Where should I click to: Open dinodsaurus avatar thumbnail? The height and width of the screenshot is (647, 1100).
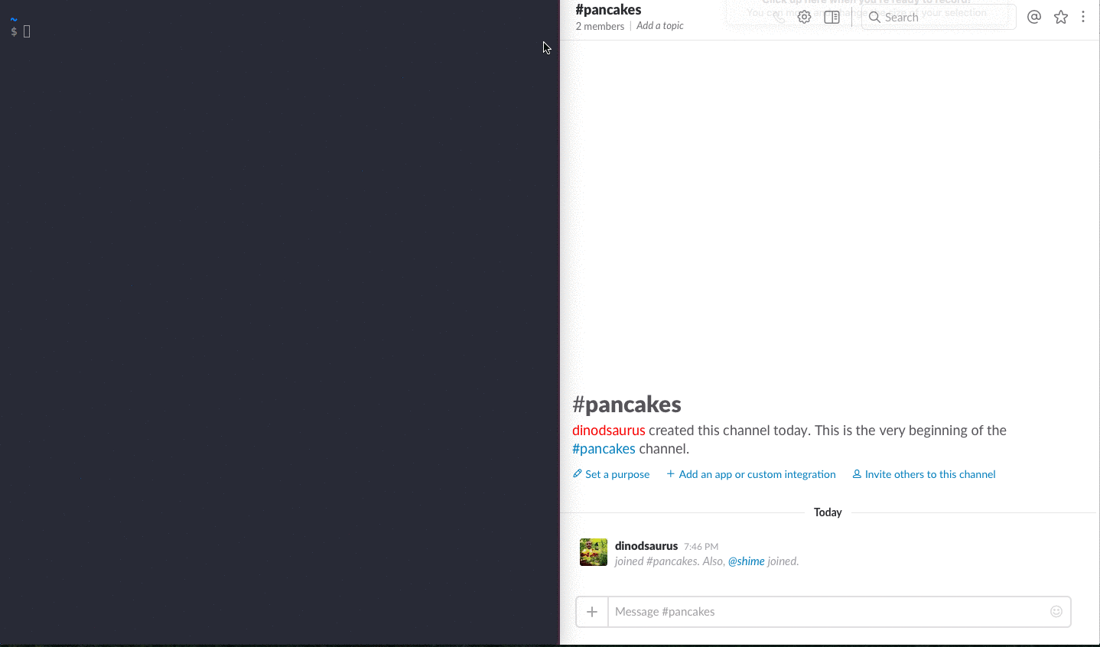point(594,552)
